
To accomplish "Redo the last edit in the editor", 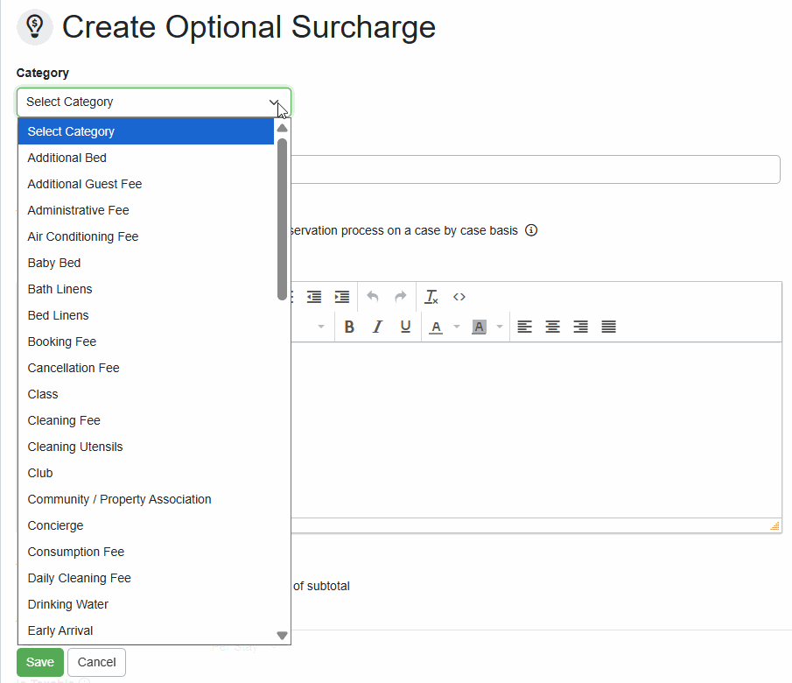I will (401, 297).
